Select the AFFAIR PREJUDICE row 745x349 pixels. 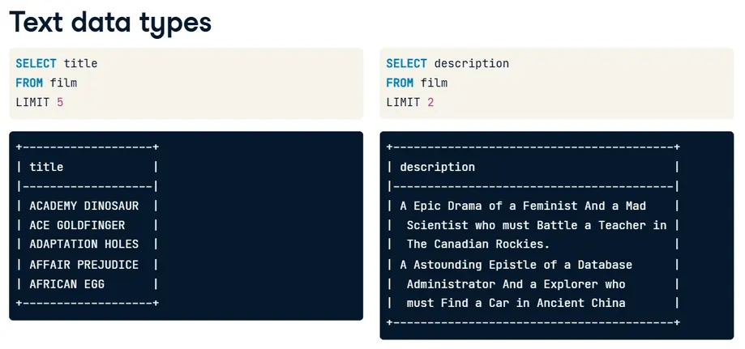[x=83, y=265]
